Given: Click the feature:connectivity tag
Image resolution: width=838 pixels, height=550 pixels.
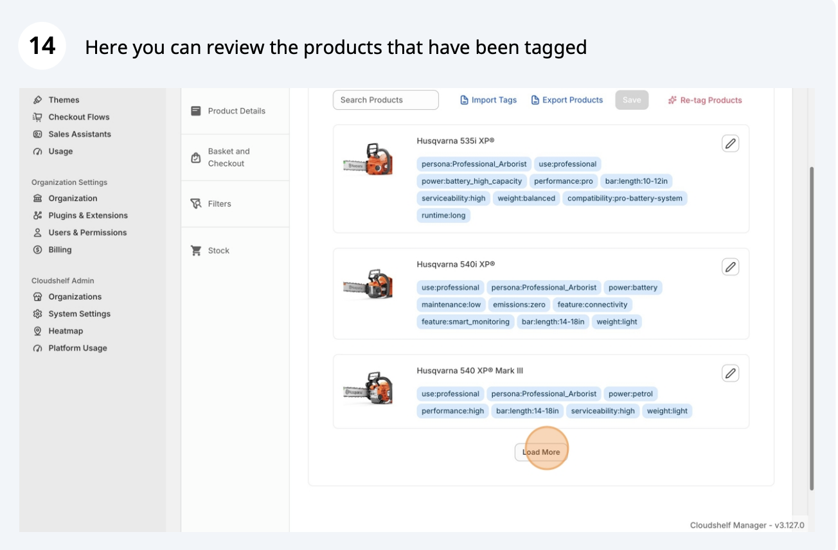Looking at the screenshot, I should (593, 305).
